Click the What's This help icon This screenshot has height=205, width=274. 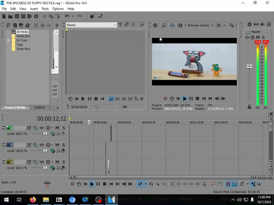click(x=100, y=16)
